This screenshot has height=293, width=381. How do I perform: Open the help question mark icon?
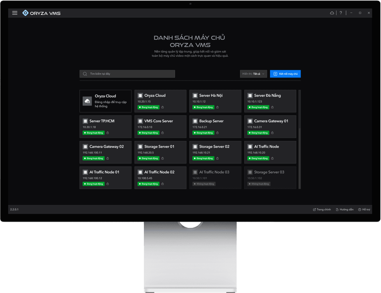coord(341,13)
